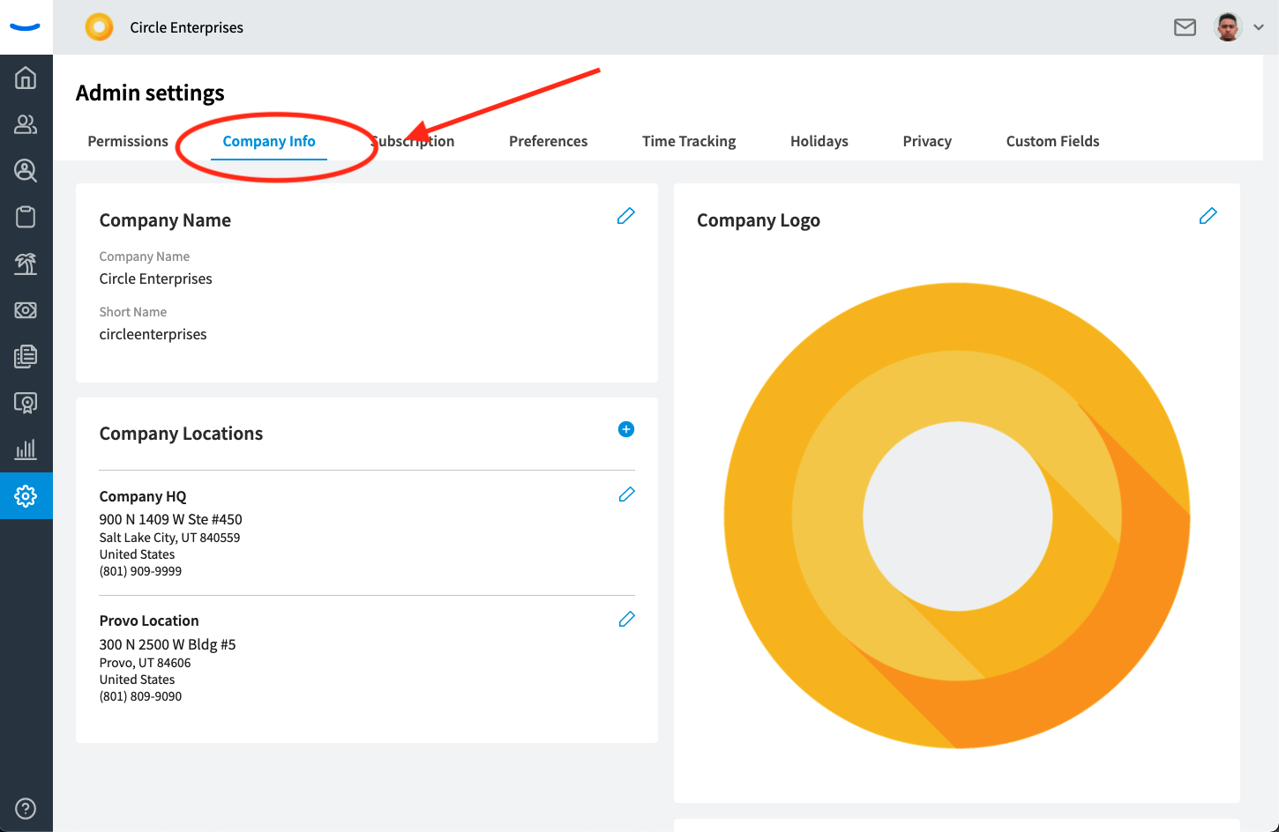Switch to the Time Tracking tab
Screen dimensions: 1279x832
tap(688, 141)
